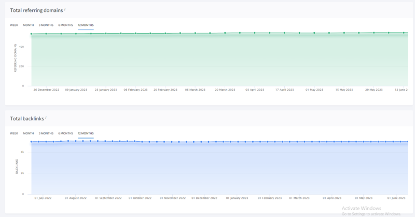Select 12 MONTHS tab for referring domains
Image resolution: width=415 pixels, height=217 pixels.
click(86, 25)
